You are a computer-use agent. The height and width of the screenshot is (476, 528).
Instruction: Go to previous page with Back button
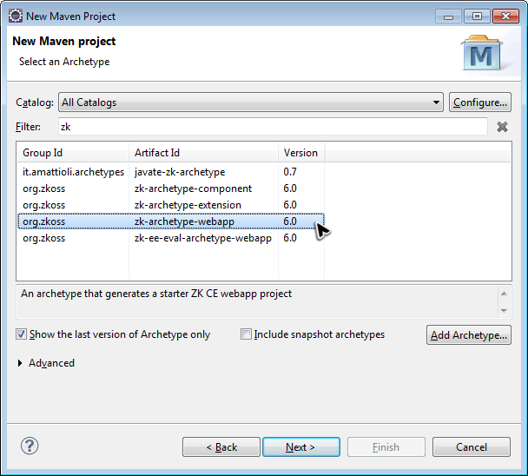click(x=221, y=447)
